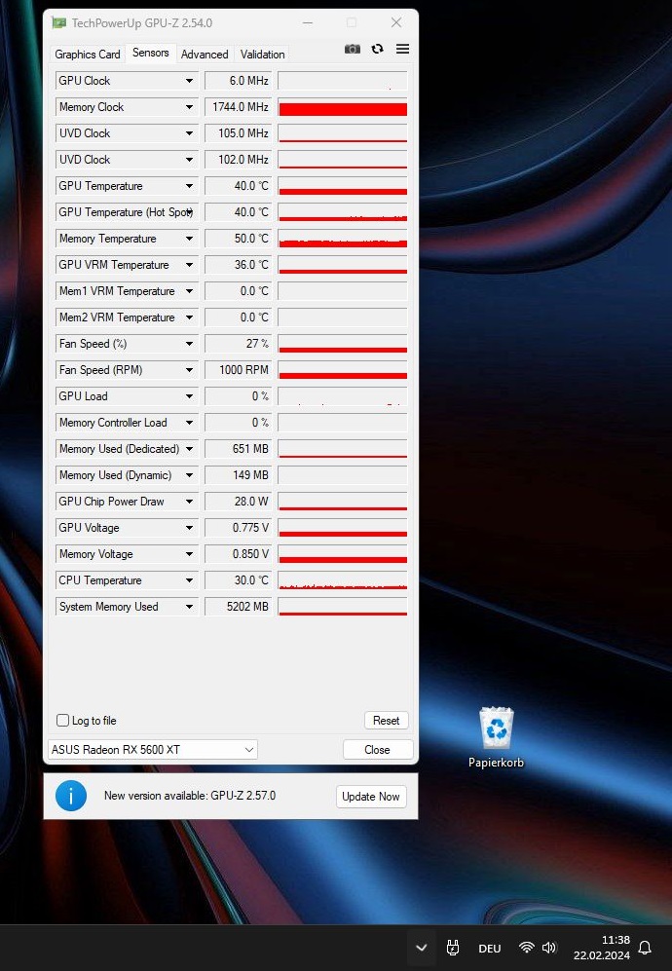Select the Sensors tab
Screen dimensions: 672x971
pos(151,53)
